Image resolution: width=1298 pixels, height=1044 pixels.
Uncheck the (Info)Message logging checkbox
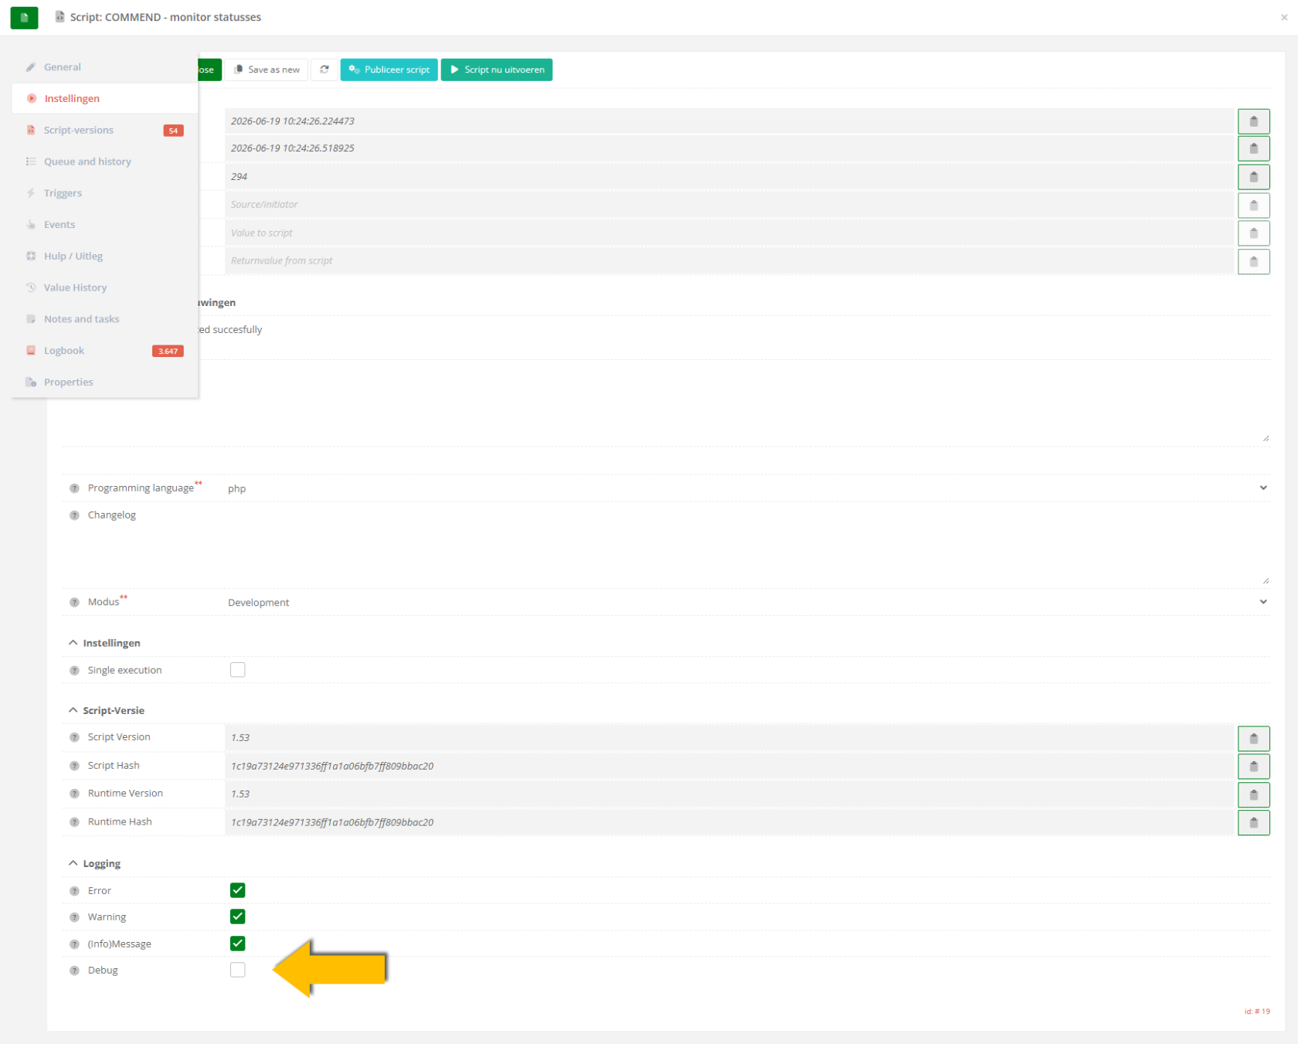237,944
